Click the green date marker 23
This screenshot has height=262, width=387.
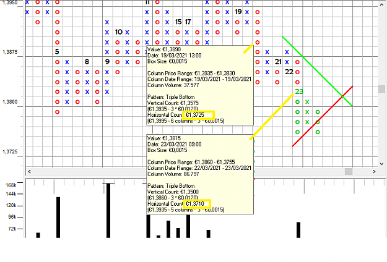299,91
